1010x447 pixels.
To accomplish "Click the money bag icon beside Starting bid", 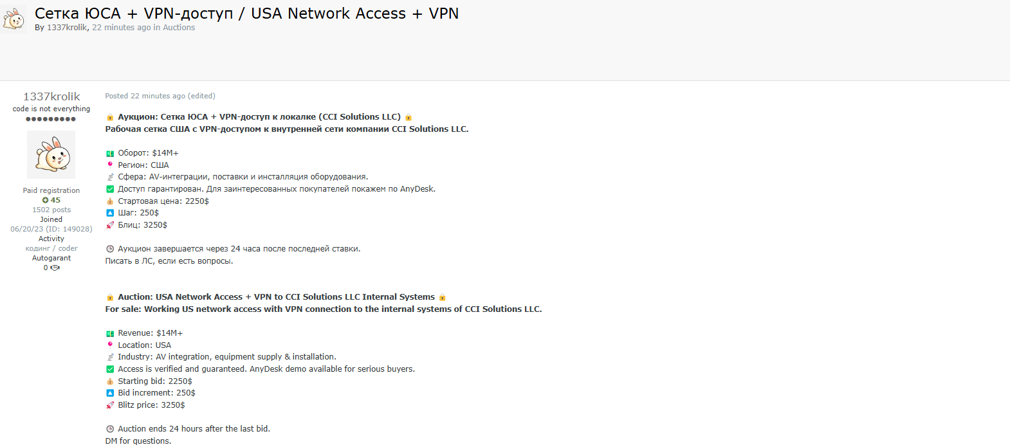I will tap(110, 381).
